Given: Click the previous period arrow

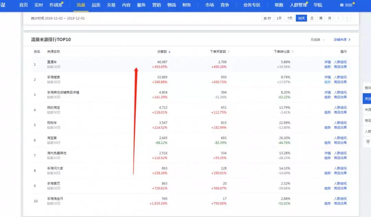Looking at the screenshot, I should coord(338,18).
